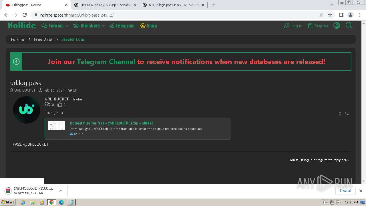Open the network tray icon
Image resolution: width=366 pixels, height=206 pixels.
332,202
